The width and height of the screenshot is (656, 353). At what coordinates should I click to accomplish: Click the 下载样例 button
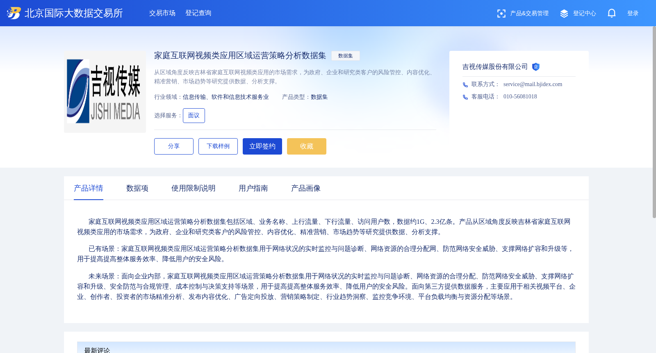218,146
